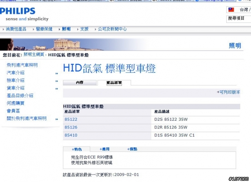Expand the arrow beside 貨車介紹
Image resolution: width=251 pixels, height=182 pixels.
click(56, 89)
